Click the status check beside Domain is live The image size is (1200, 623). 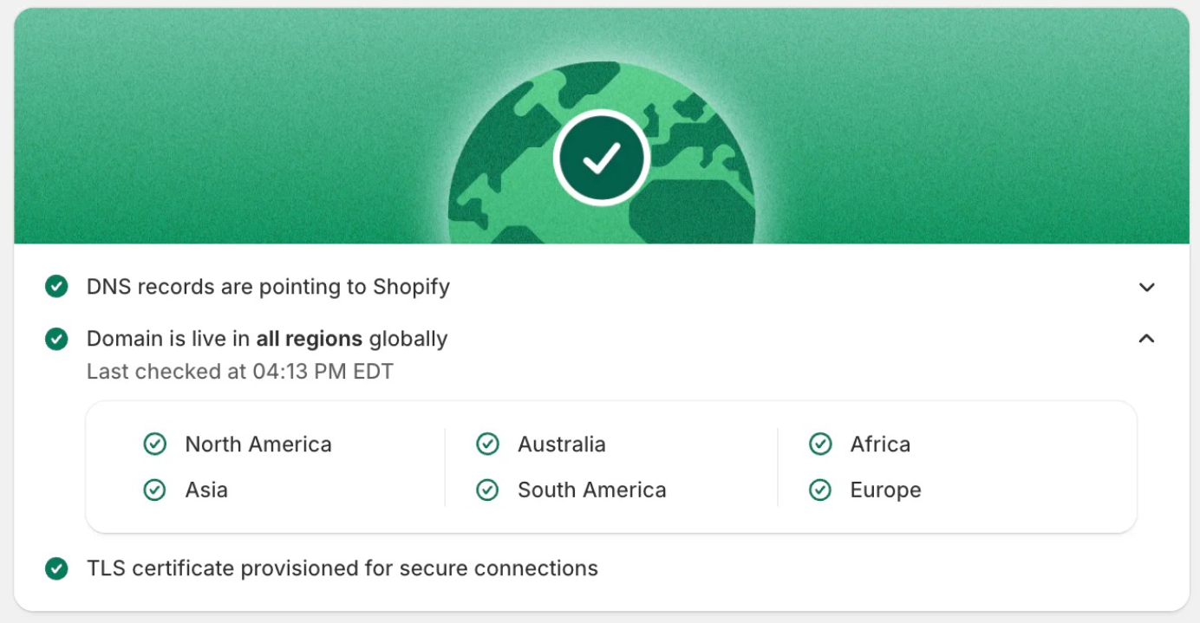click(56, 339)
